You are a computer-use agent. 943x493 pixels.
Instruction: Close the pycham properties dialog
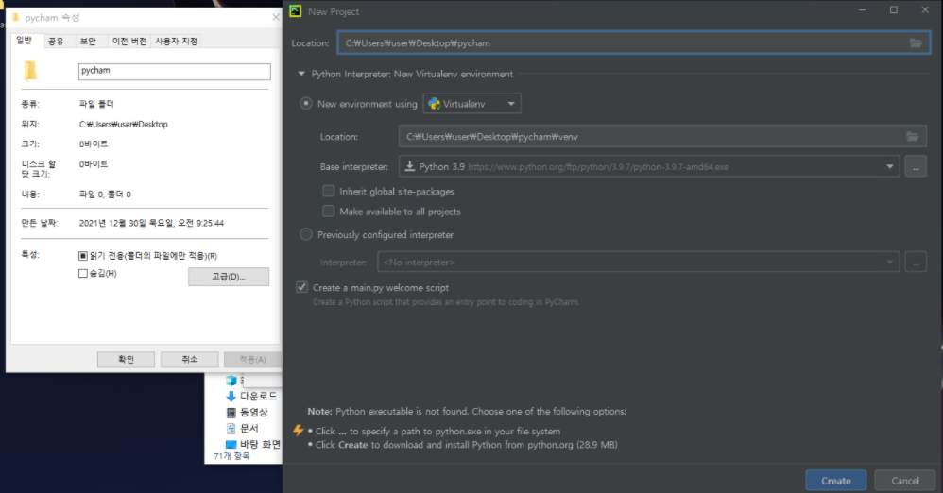coord(276,17)
